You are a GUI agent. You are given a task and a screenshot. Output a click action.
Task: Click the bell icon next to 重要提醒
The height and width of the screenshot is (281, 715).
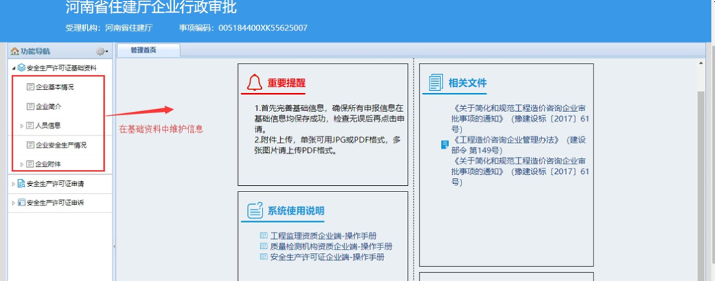pos(254,82)
